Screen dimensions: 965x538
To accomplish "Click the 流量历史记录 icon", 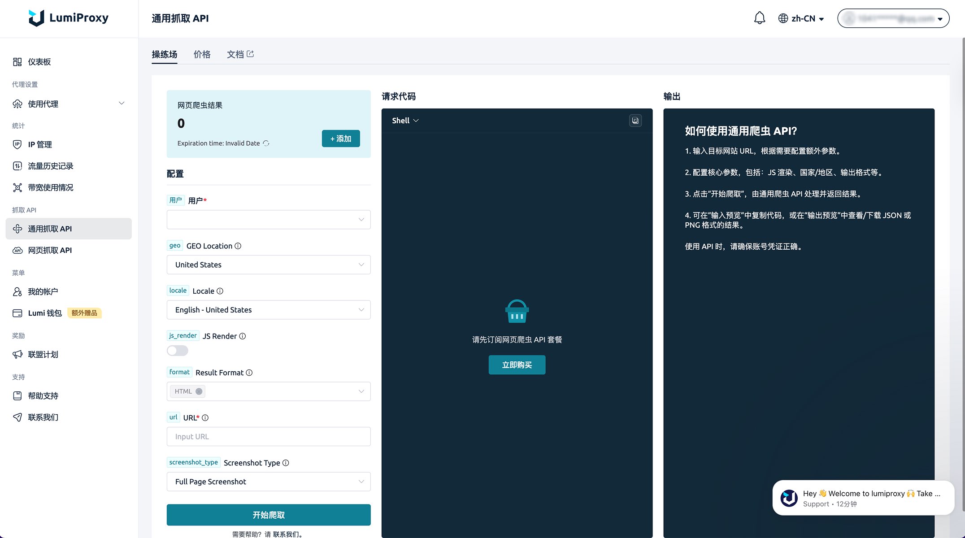I will coord(17,166).
